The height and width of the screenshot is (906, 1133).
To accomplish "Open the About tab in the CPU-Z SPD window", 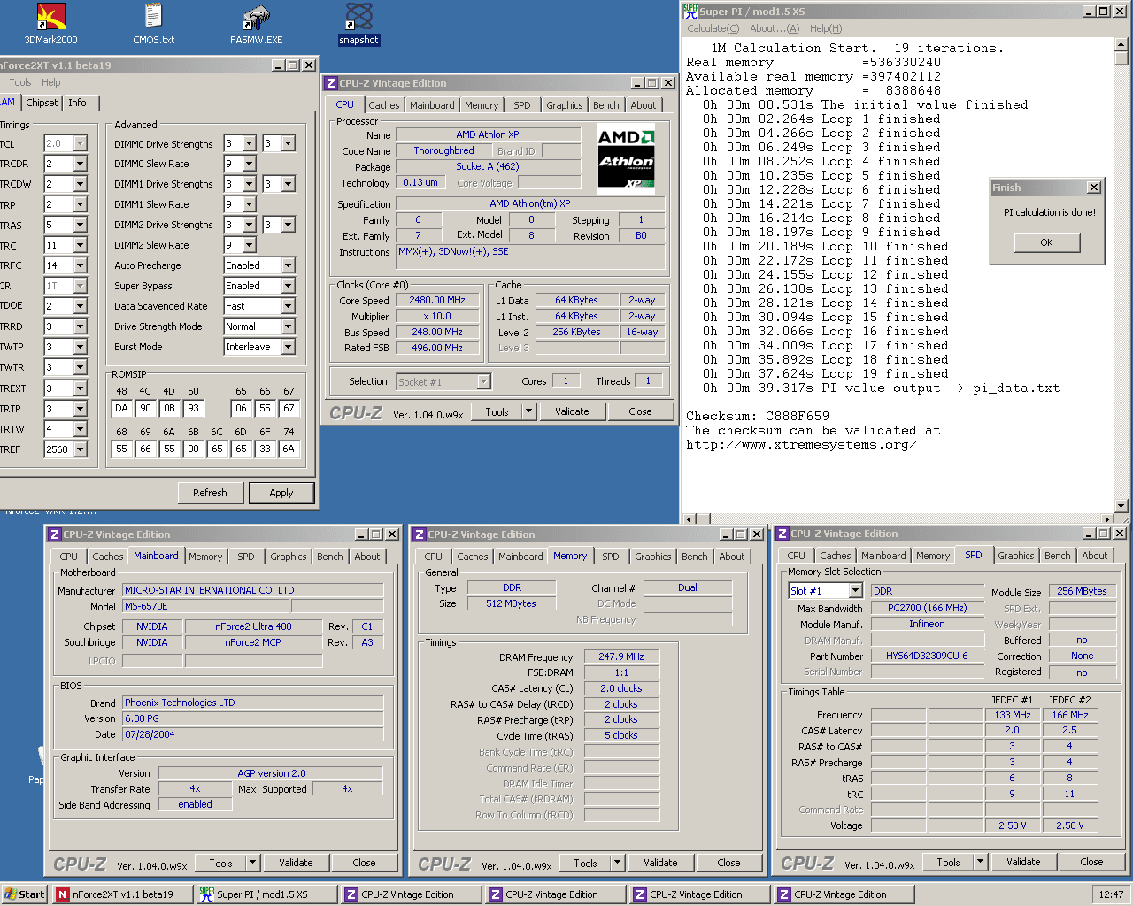I will coord(1095,556).
